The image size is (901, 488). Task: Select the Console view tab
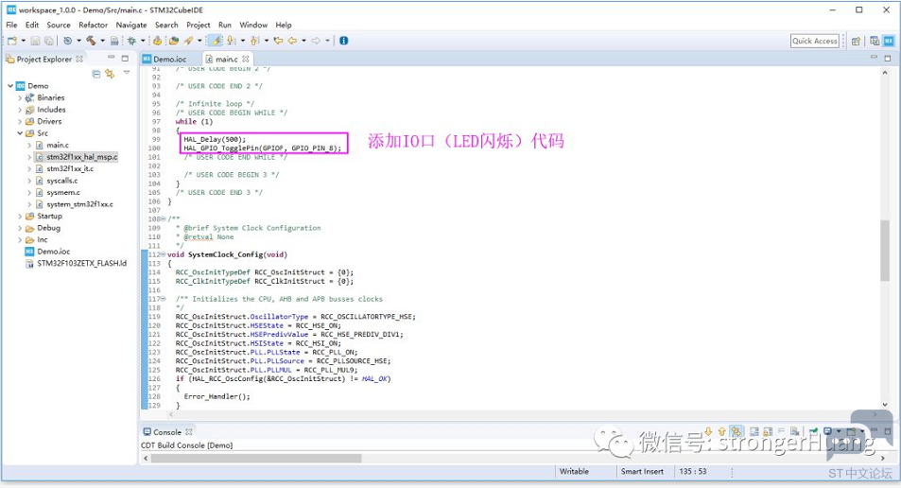(167, 431)
